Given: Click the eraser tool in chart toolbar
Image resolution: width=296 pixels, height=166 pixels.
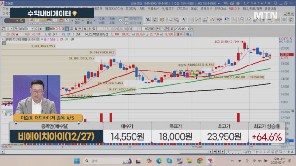Looking at the screenshot, I should (248, 19).
